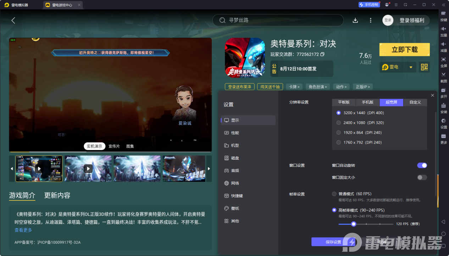The image size is (449, 256).
Task: Click the QR code icon beside 雷电
Action: tap(424, 67)
